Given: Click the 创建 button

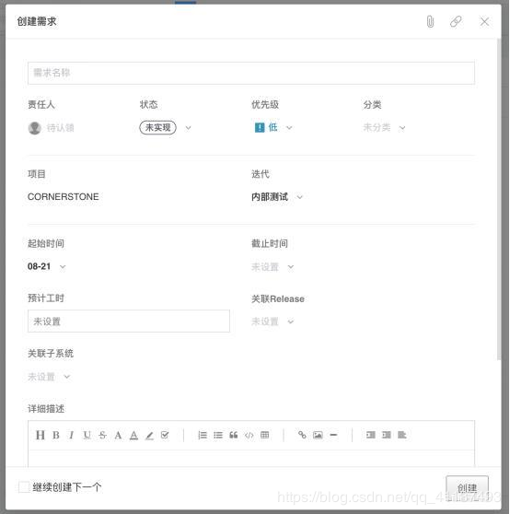Looking at the screenshot, I should click(x=467, y=488).
